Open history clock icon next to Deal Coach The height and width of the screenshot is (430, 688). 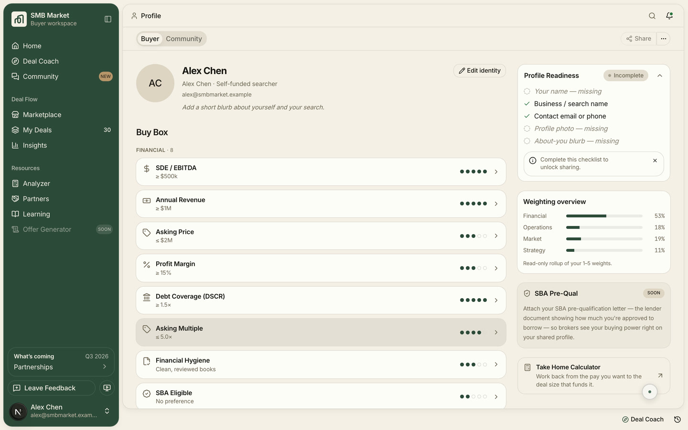[x=677, y=419]
